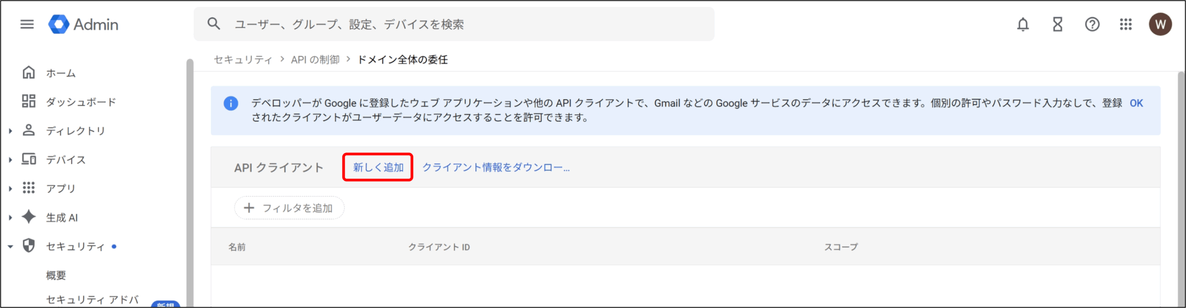The height and width of the screenshot is (308, 1186).
Task: Open the hourglass tasks icon
Action: coord(1058,24)
